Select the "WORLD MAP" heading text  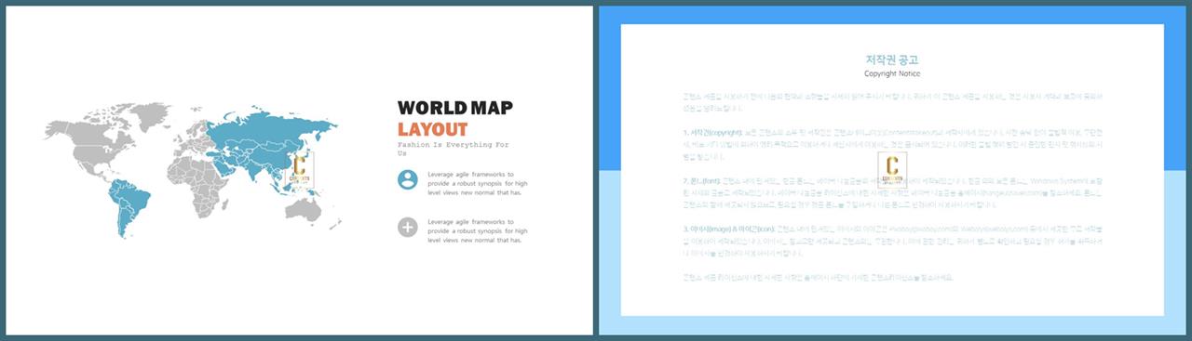(455, 108)
